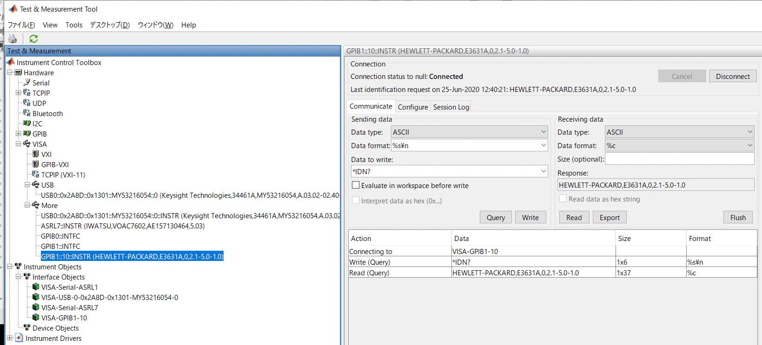Select the Serial hardware icon
762x345 pixels.
point(27,83)
